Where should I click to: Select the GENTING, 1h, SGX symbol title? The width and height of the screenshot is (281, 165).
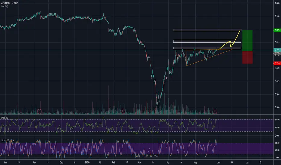pos(9,3)
